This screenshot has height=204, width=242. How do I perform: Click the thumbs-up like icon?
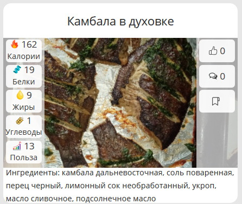tap(213, 51)
